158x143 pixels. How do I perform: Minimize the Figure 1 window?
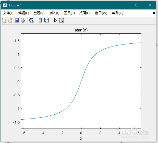pyautogui.click(x=124, y=5)
